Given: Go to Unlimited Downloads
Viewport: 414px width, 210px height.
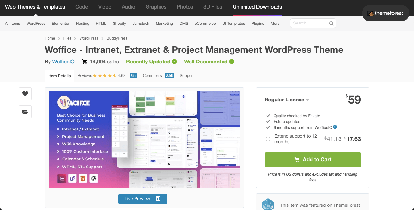Looking at the screenshot, I should (257, 7).
